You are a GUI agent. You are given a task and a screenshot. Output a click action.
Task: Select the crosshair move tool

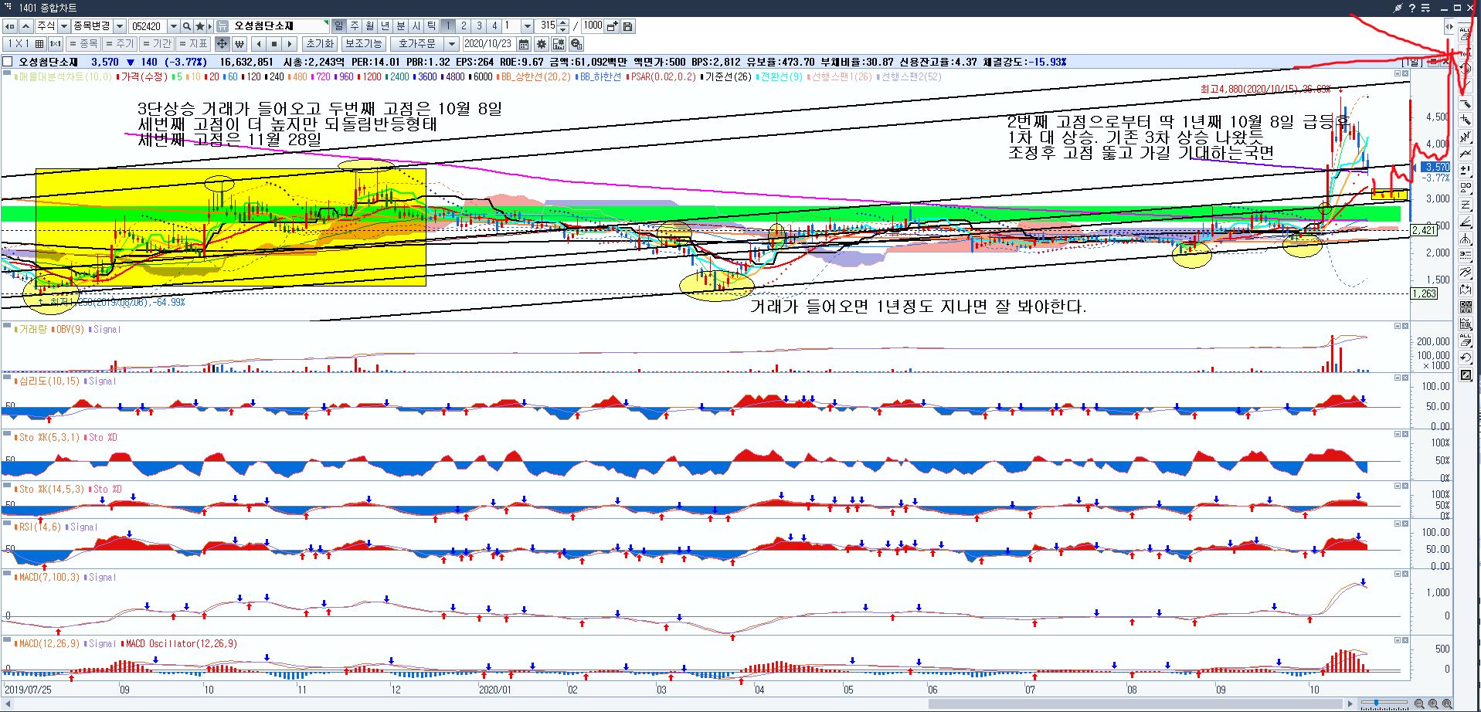222,44
